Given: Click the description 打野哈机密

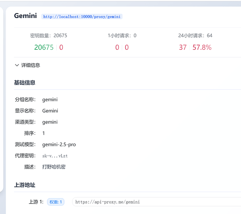Looking at the screenshot, I should pos(54,167).
